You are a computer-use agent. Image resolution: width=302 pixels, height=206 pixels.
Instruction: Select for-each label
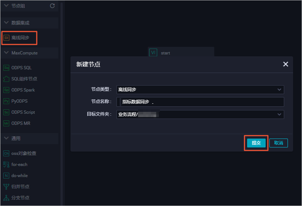(x=19, y=165)
